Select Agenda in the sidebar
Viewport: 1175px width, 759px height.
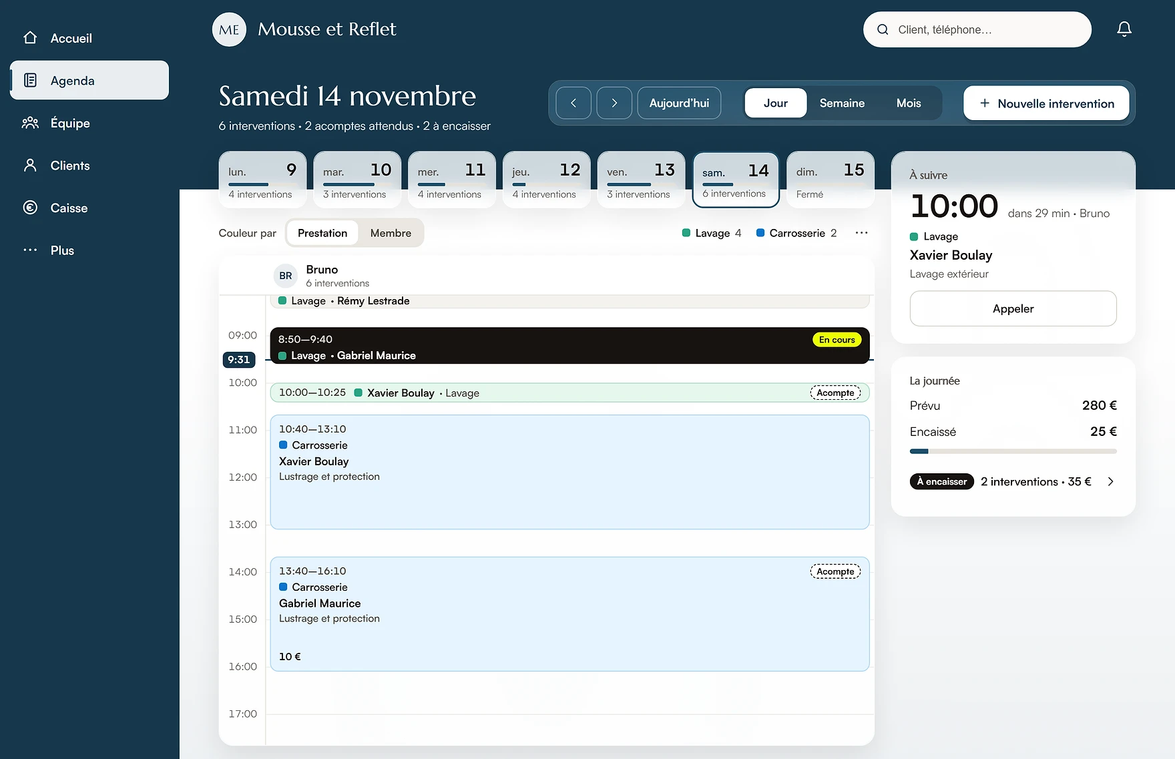[89, 80]
